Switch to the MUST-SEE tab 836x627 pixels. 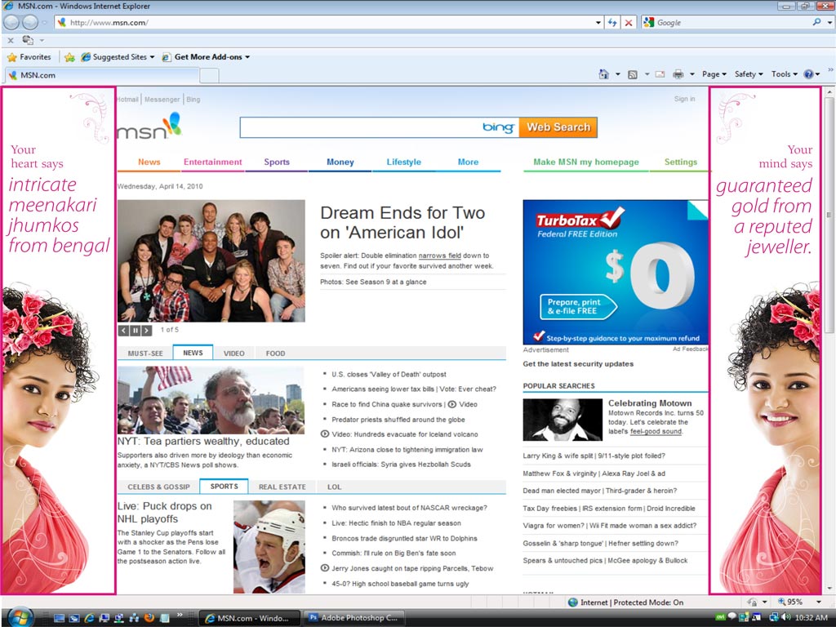tap(145, 353)
